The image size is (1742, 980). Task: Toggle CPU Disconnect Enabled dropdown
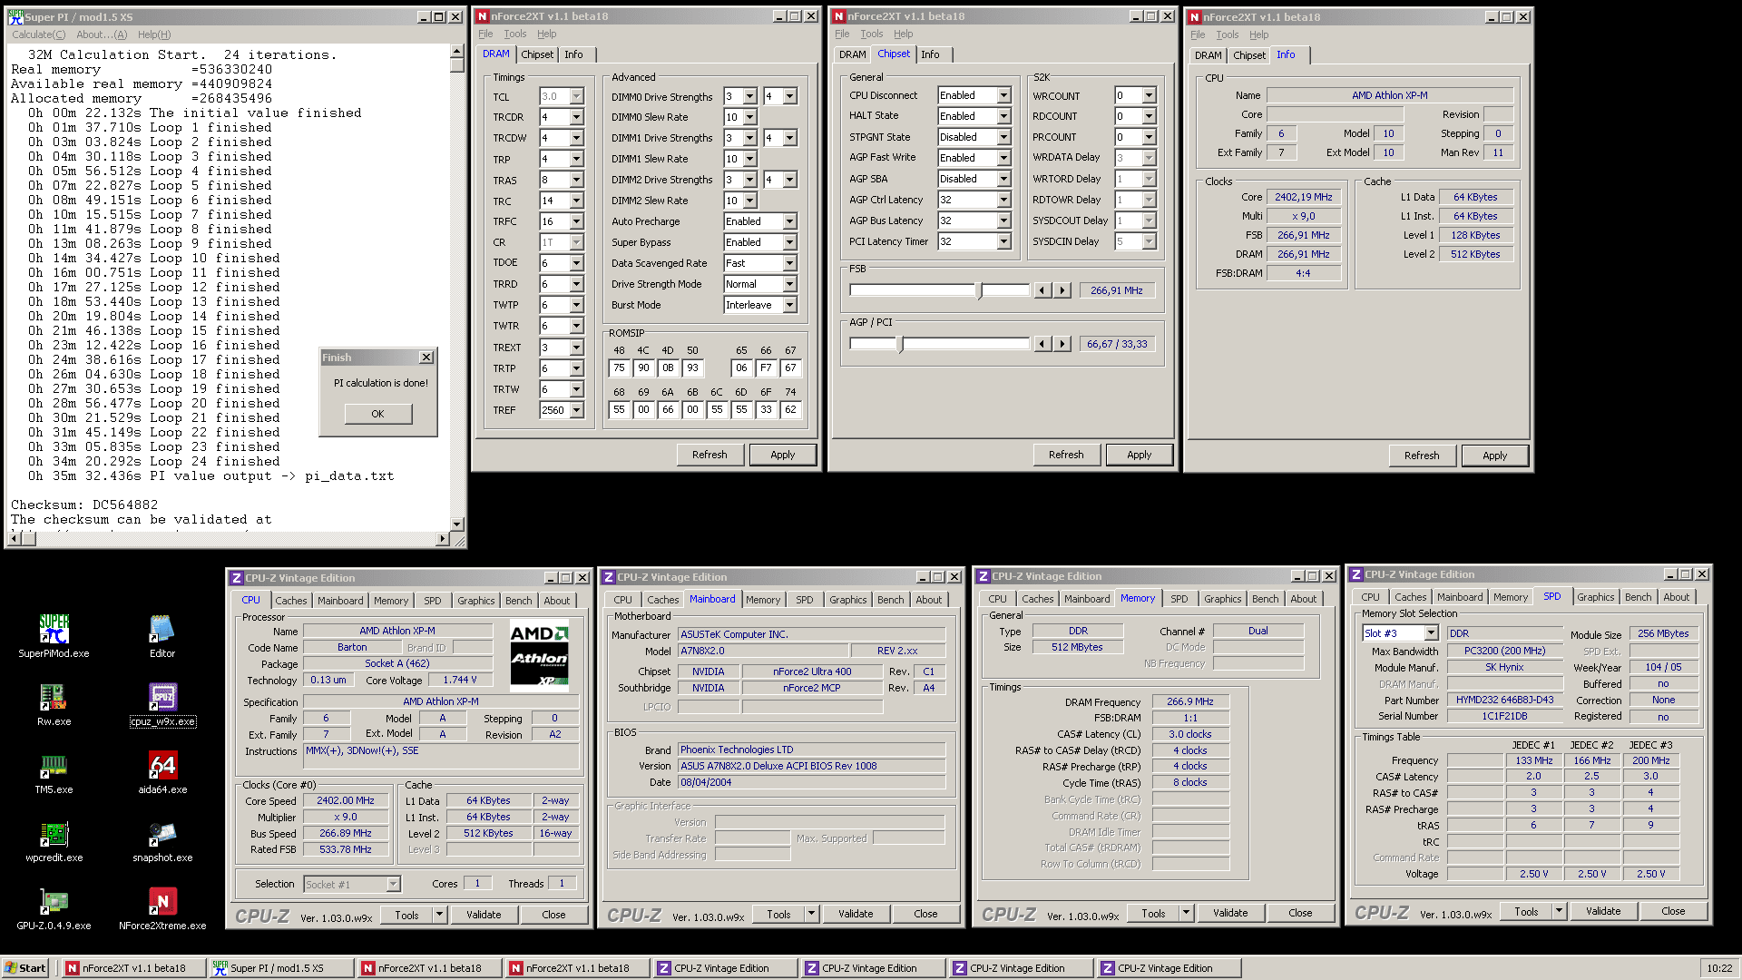[1003, 95]
